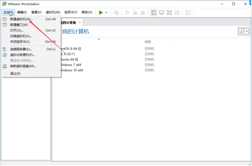Choose 打开(O)... from File menu
Viewport: 252px width, 166px height.
click(x=31, y=30)
